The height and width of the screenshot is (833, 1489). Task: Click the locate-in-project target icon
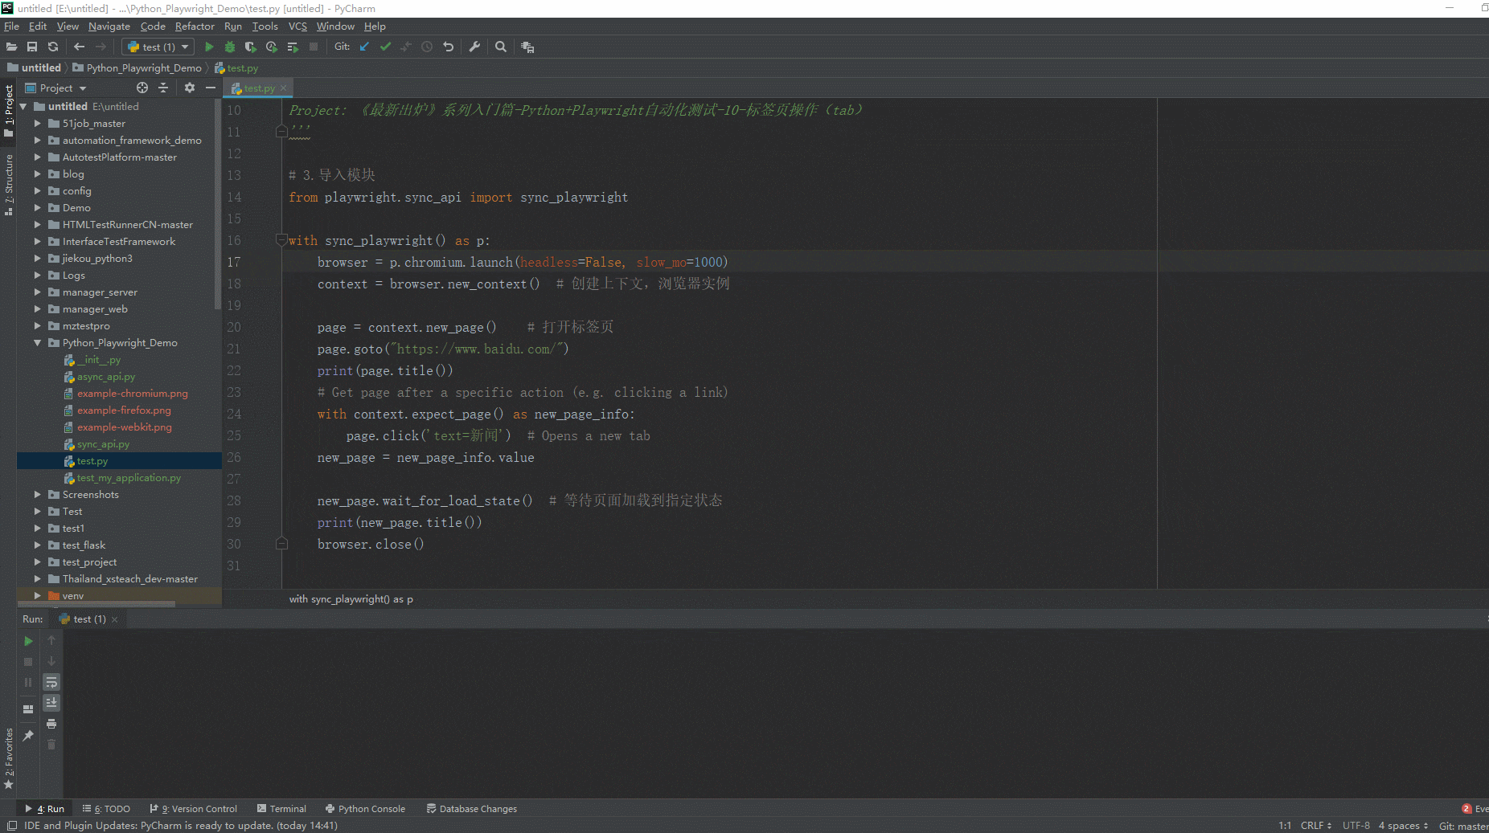(x=142, y=88)
